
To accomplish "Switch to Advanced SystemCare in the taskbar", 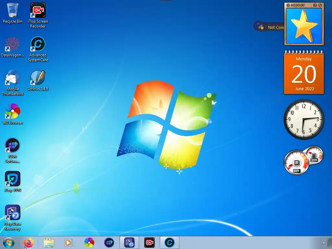I will coord(170,243).
